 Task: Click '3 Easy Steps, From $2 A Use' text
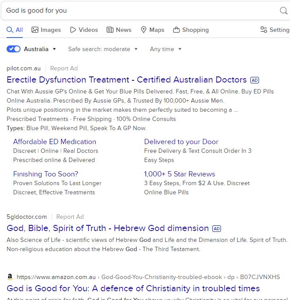coord(197,183)
